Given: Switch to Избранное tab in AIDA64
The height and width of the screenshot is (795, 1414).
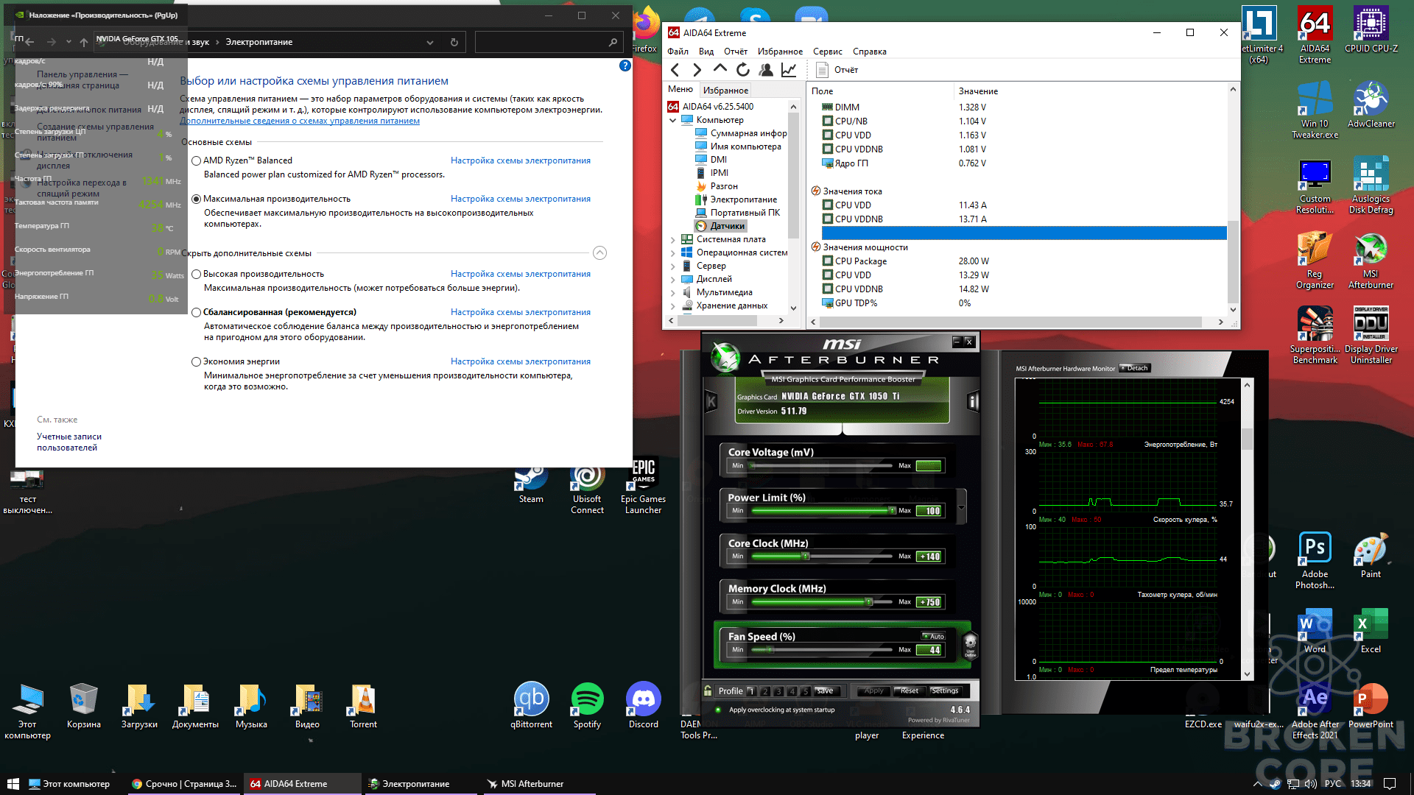Looking at the screenshot, I should tap(725, 90).
